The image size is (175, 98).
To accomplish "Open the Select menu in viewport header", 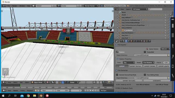I will (x=15, y=82).
